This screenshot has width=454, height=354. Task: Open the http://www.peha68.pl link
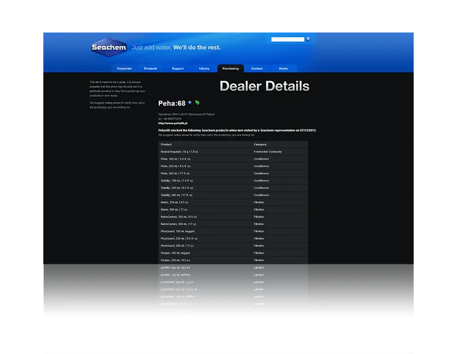pos(173,123)
